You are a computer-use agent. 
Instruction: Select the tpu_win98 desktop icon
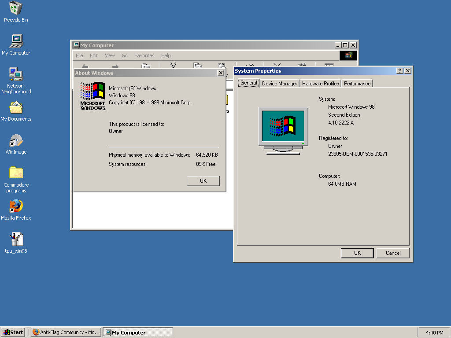(16, 240)
